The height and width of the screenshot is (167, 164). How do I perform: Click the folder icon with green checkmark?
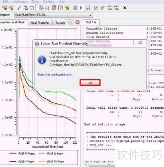(11, 8)
